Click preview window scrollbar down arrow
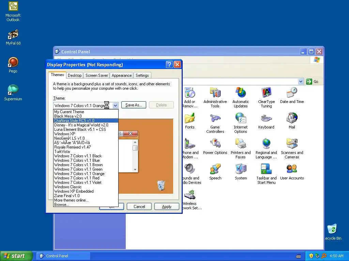349x261 pixels. tap(135, 170)
